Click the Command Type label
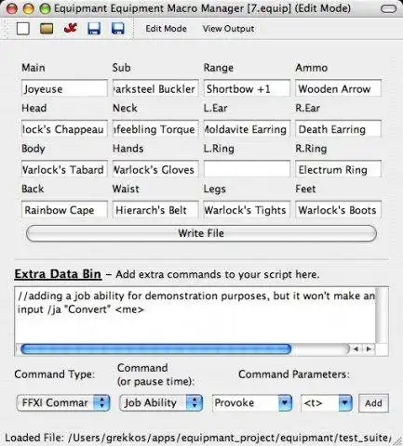Viewport: 403px width, 446px height. (54, 374)
